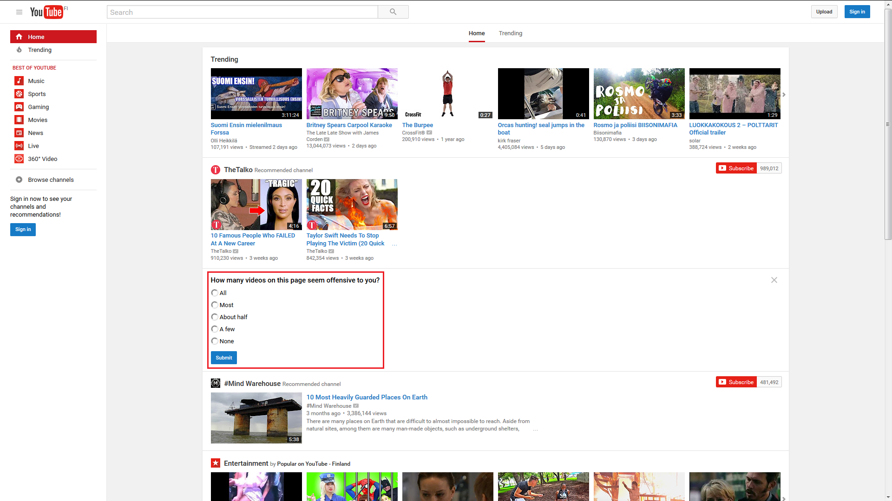Open Orcas hunting video thumbnail
Viewport: 892px width, 501px height.
coord(543,94)
